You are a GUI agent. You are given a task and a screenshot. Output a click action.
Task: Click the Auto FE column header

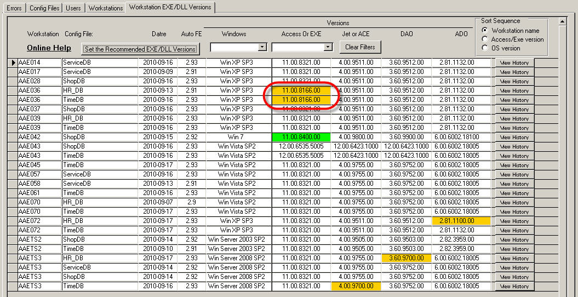191,34
